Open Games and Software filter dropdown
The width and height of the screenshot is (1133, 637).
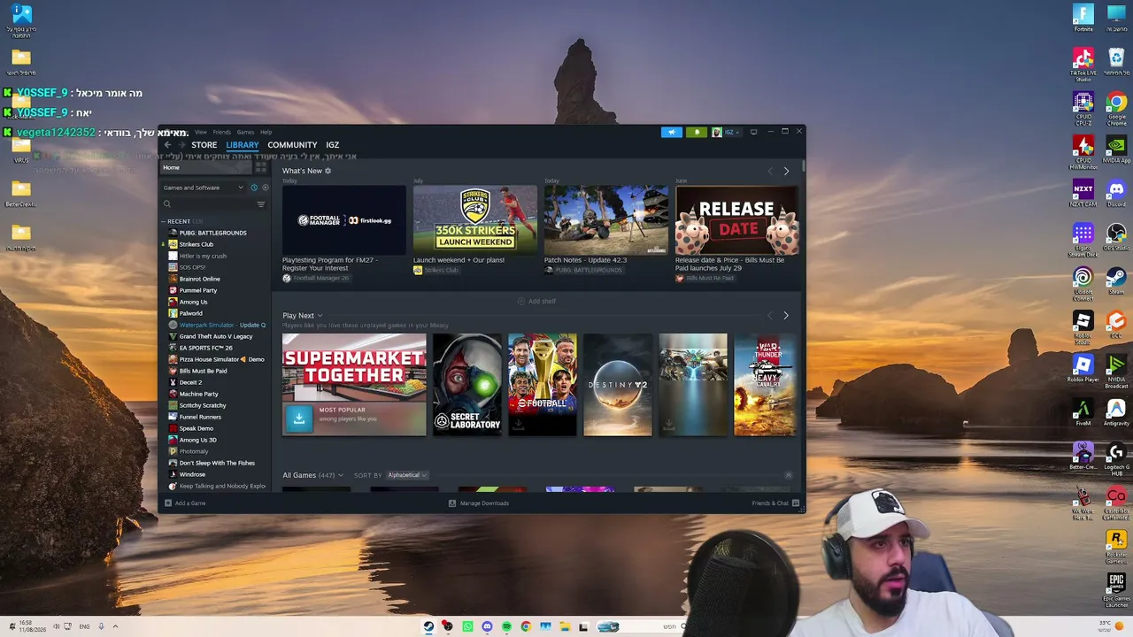[x=203, y=188]
